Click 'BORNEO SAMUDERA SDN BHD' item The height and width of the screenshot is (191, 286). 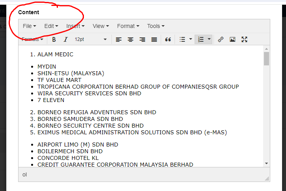(x=80, y=119)
